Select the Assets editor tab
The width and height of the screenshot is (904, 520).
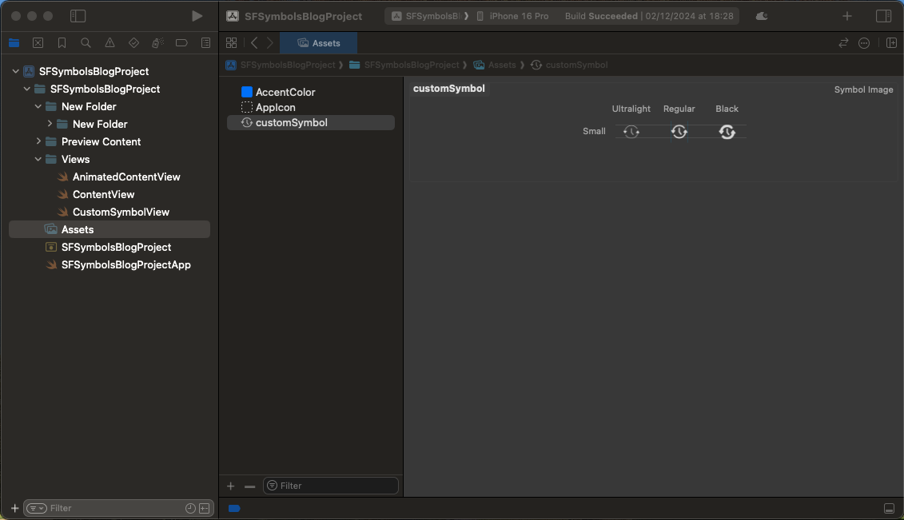(318, 43)
